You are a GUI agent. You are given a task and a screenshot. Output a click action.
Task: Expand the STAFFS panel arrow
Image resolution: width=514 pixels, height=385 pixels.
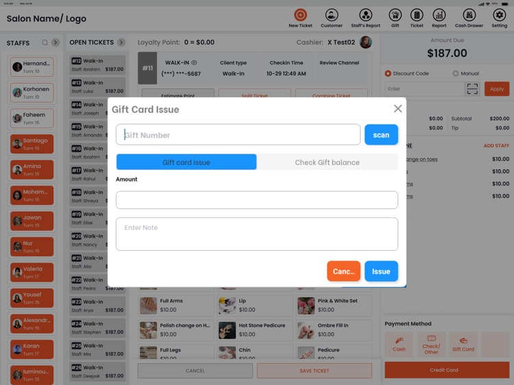pyautogui.click(x=56, y=42)
